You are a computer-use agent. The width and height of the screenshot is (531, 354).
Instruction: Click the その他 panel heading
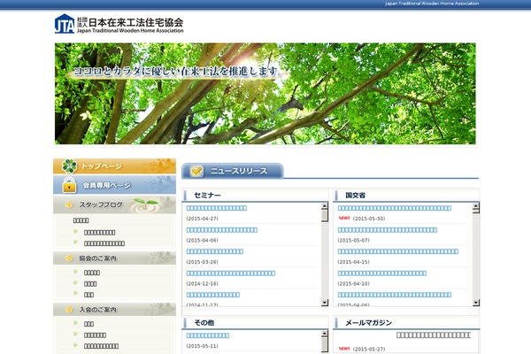click(204, 323)
